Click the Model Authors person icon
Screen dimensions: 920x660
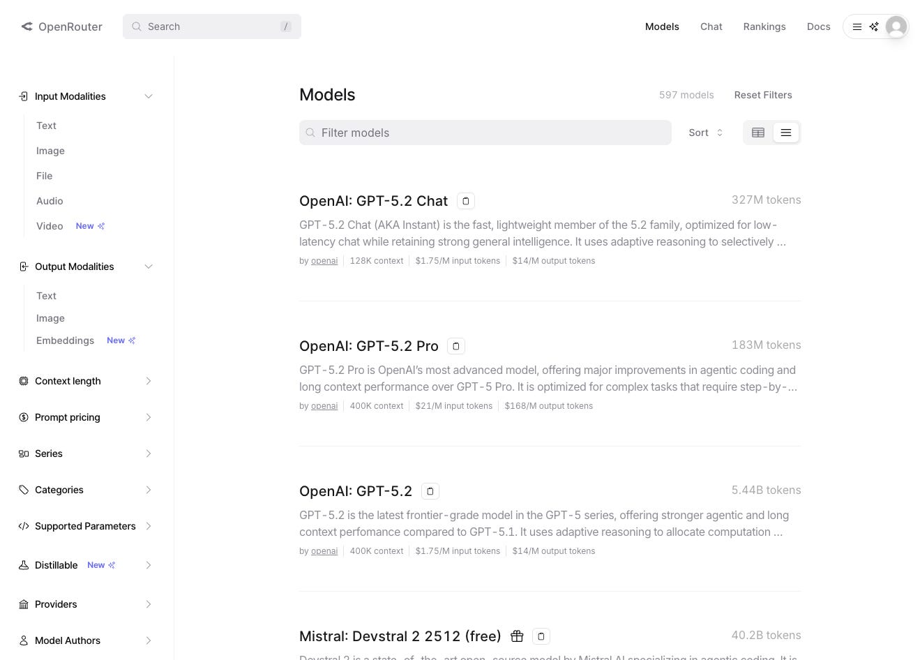point(24,640)
